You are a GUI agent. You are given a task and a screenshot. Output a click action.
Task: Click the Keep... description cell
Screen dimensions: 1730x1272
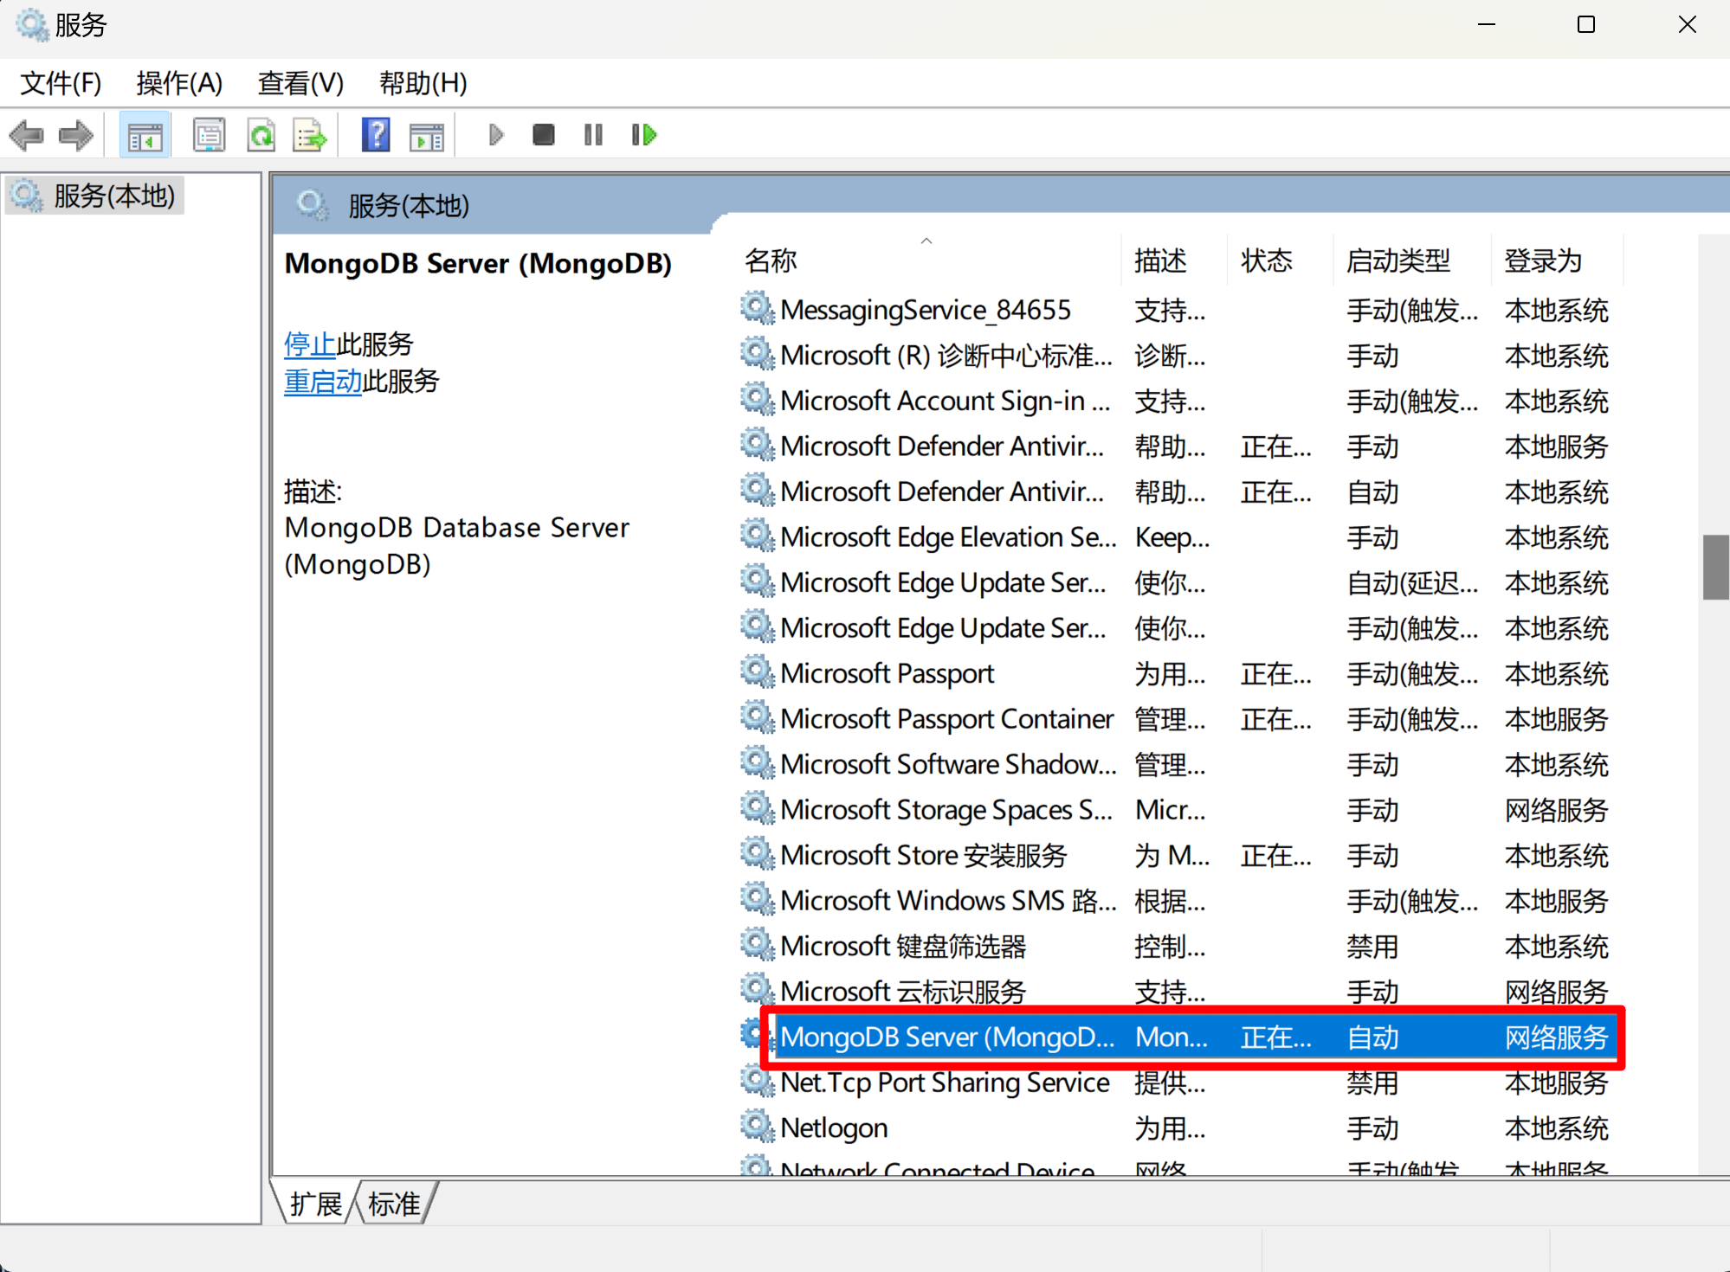1172,537
